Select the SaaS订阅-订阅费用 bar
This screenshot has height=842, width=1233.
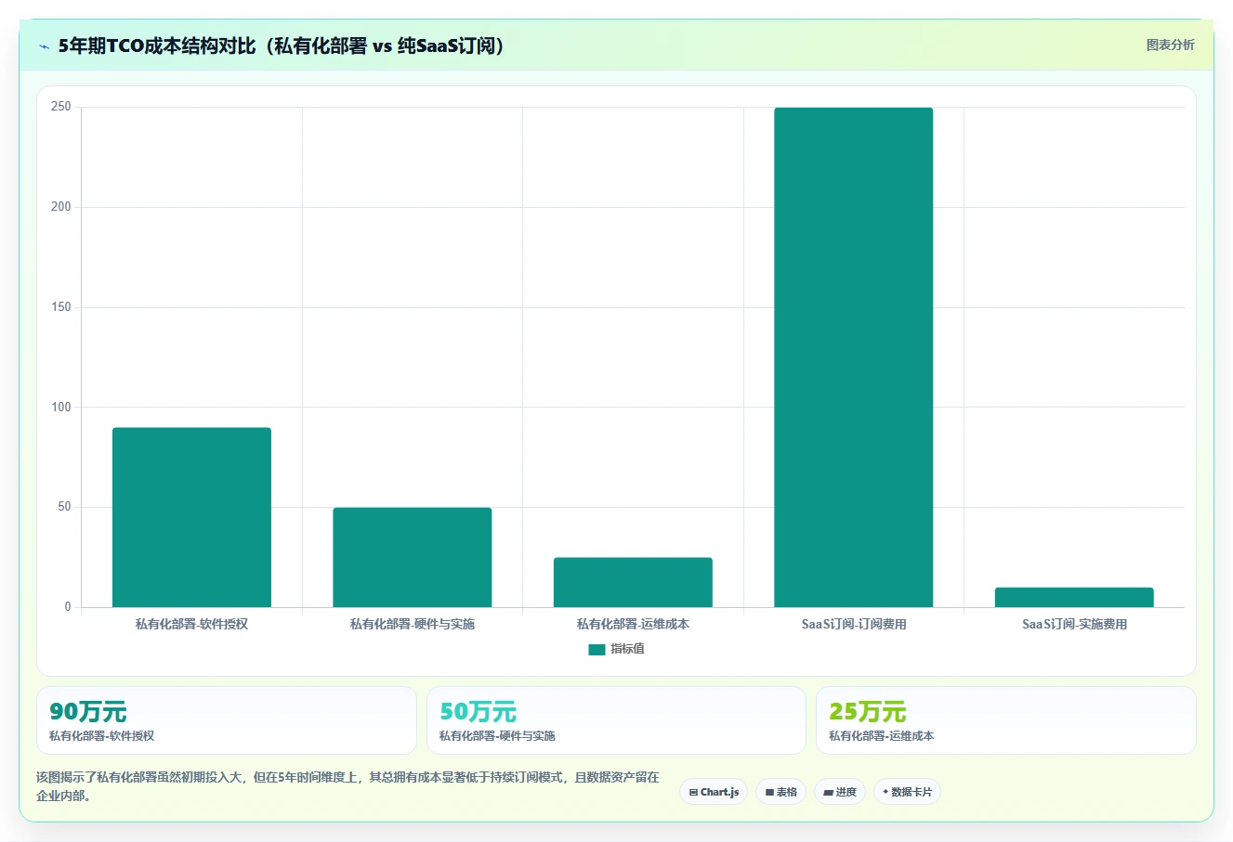coord(853,357)
